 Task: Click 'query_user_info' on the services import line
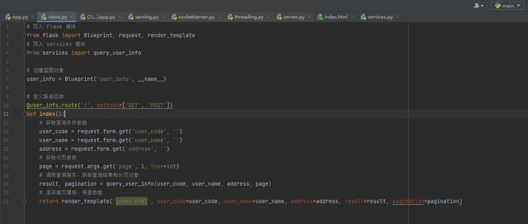(117, 53)
